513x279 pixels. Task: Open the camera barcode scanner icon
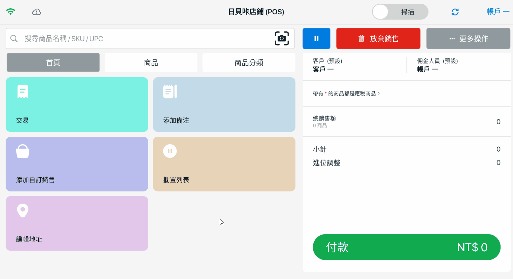click(282, 39)
